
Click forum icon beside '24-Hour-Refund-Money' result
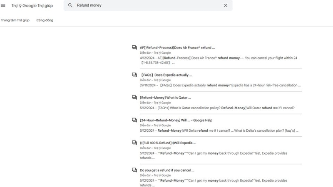[x=134, y=120]
